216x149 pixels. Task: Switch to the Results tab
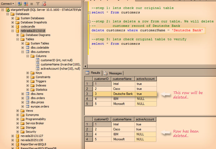click(93, 73)
